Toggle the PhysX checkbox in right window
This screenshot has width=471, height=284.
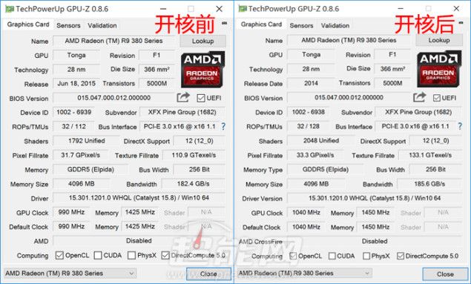366,256
